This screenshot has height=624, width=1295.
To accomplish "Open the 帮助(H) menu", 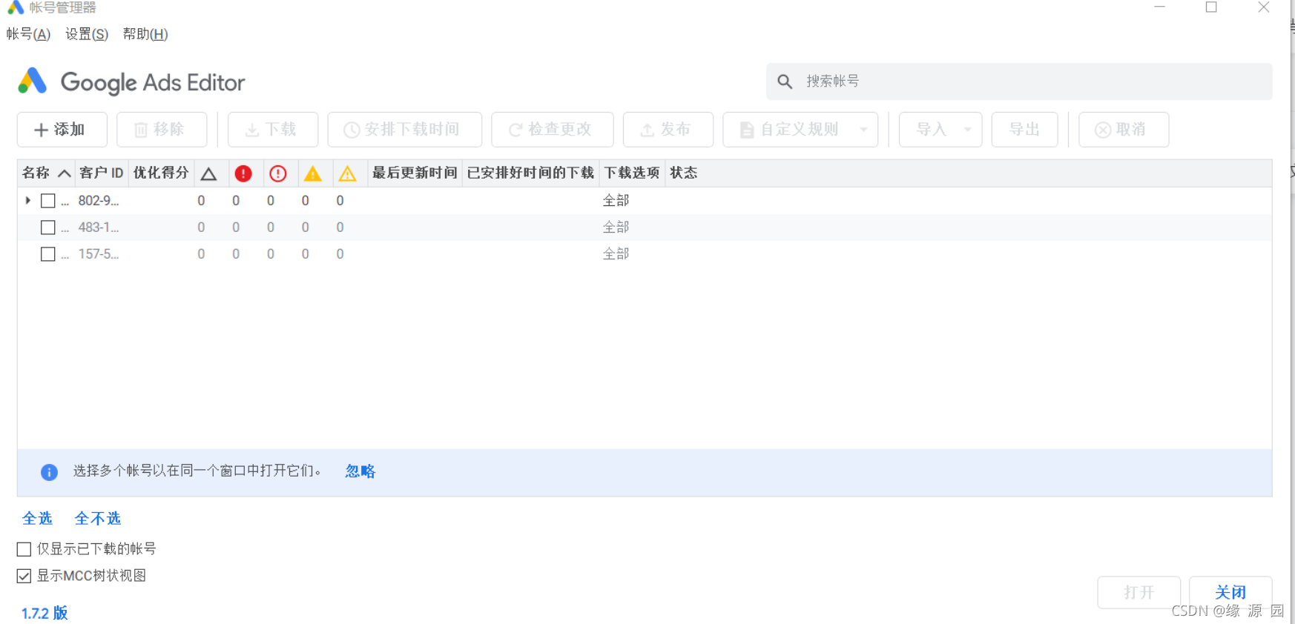I will coord(145,34).
